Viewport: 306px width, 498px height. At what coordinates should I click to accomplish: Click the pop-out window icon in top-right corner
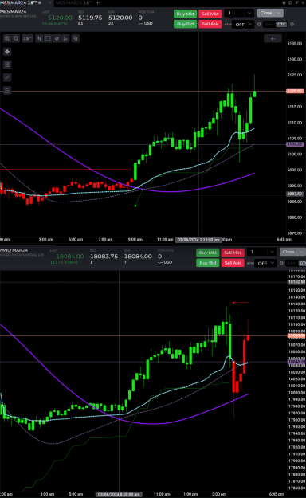point(296,3)
